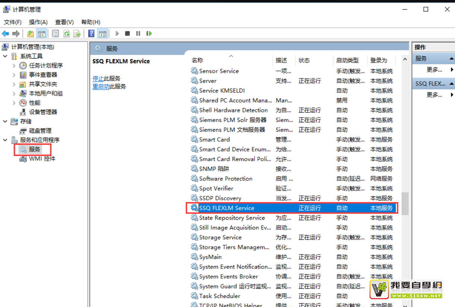
Task: Toggle the console tree show/hide button
Action: tap(41, 34)
